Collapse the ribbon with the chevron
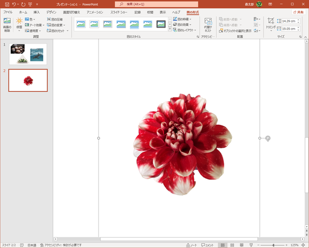The image size is (309, 248). click(x=306, y=37)
